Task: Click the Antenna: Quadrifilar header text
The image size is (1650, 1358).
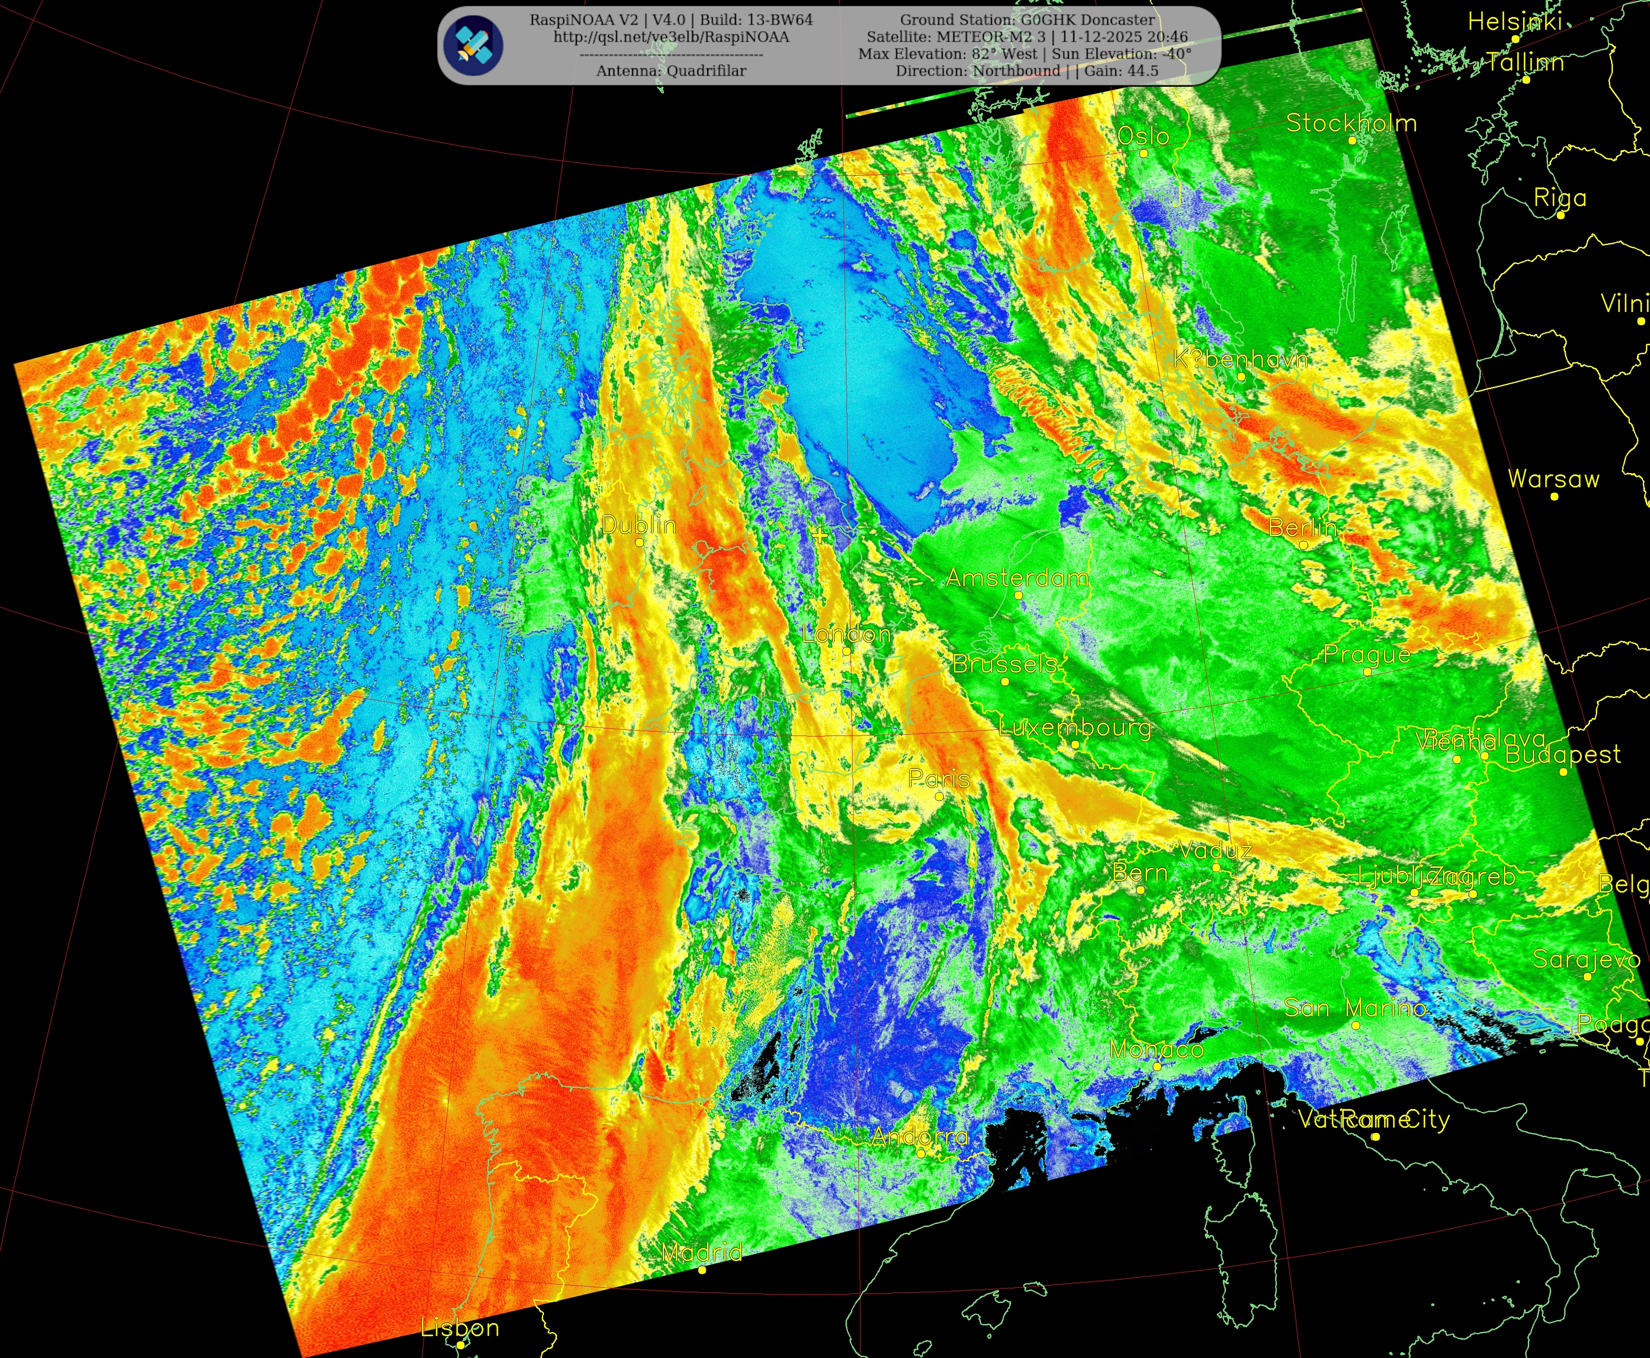Action: coord(671,71)
